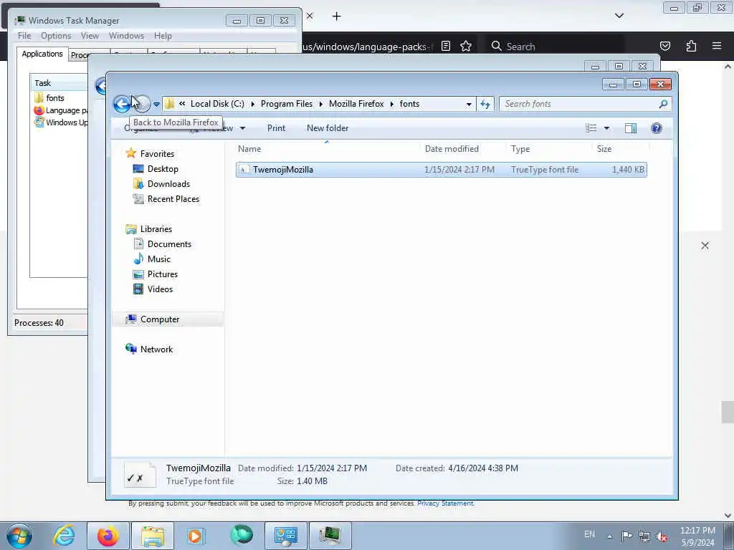
Task: Sort by the Name column header
Action: click(x=249, y=149)
